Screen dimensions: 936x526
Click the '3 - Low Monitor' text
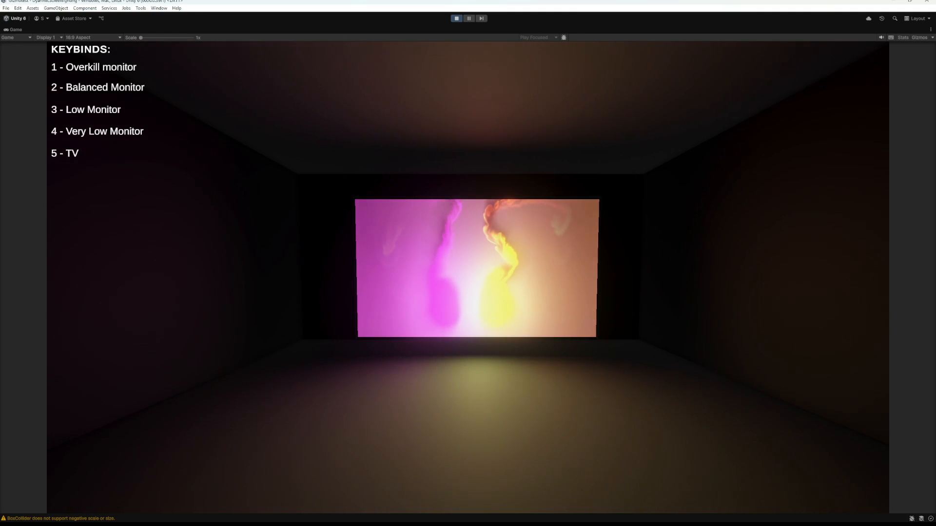[x=86, y=110]
